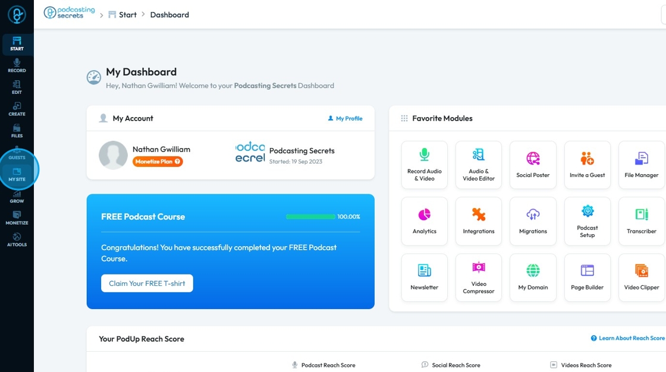The width and height of the screenshot is (666, 372).
Task: Click the 'Nathan Gwilliam' account name
Action: (x=161, y=149)
